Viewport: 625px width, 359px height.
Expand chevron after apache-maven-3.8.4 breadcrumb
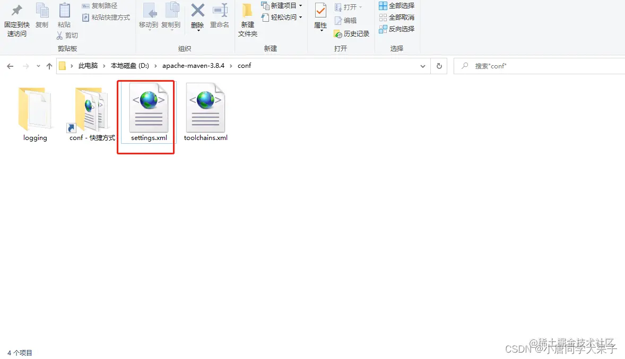pos(231,66)
